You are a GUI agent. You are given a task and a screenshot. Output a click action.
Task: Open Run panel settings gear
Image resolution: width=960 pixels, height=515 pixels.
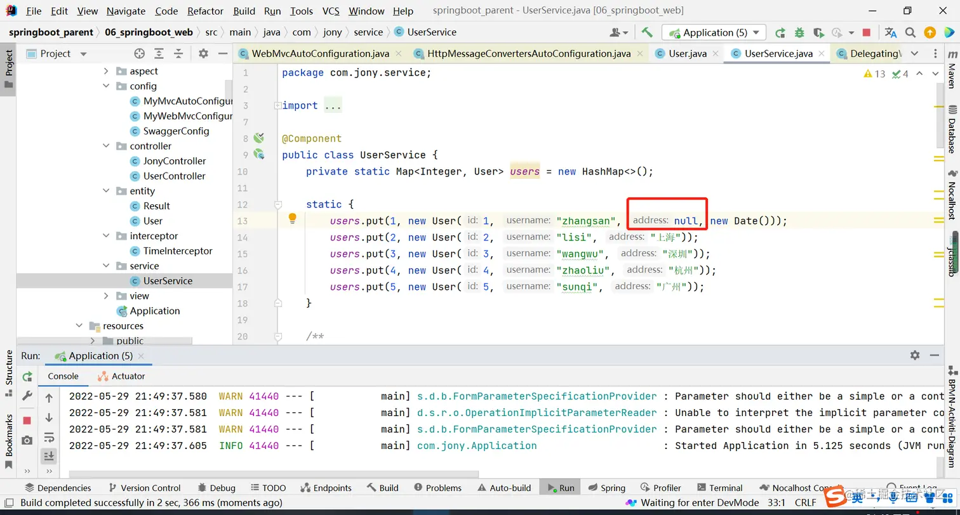coord(915,356)
